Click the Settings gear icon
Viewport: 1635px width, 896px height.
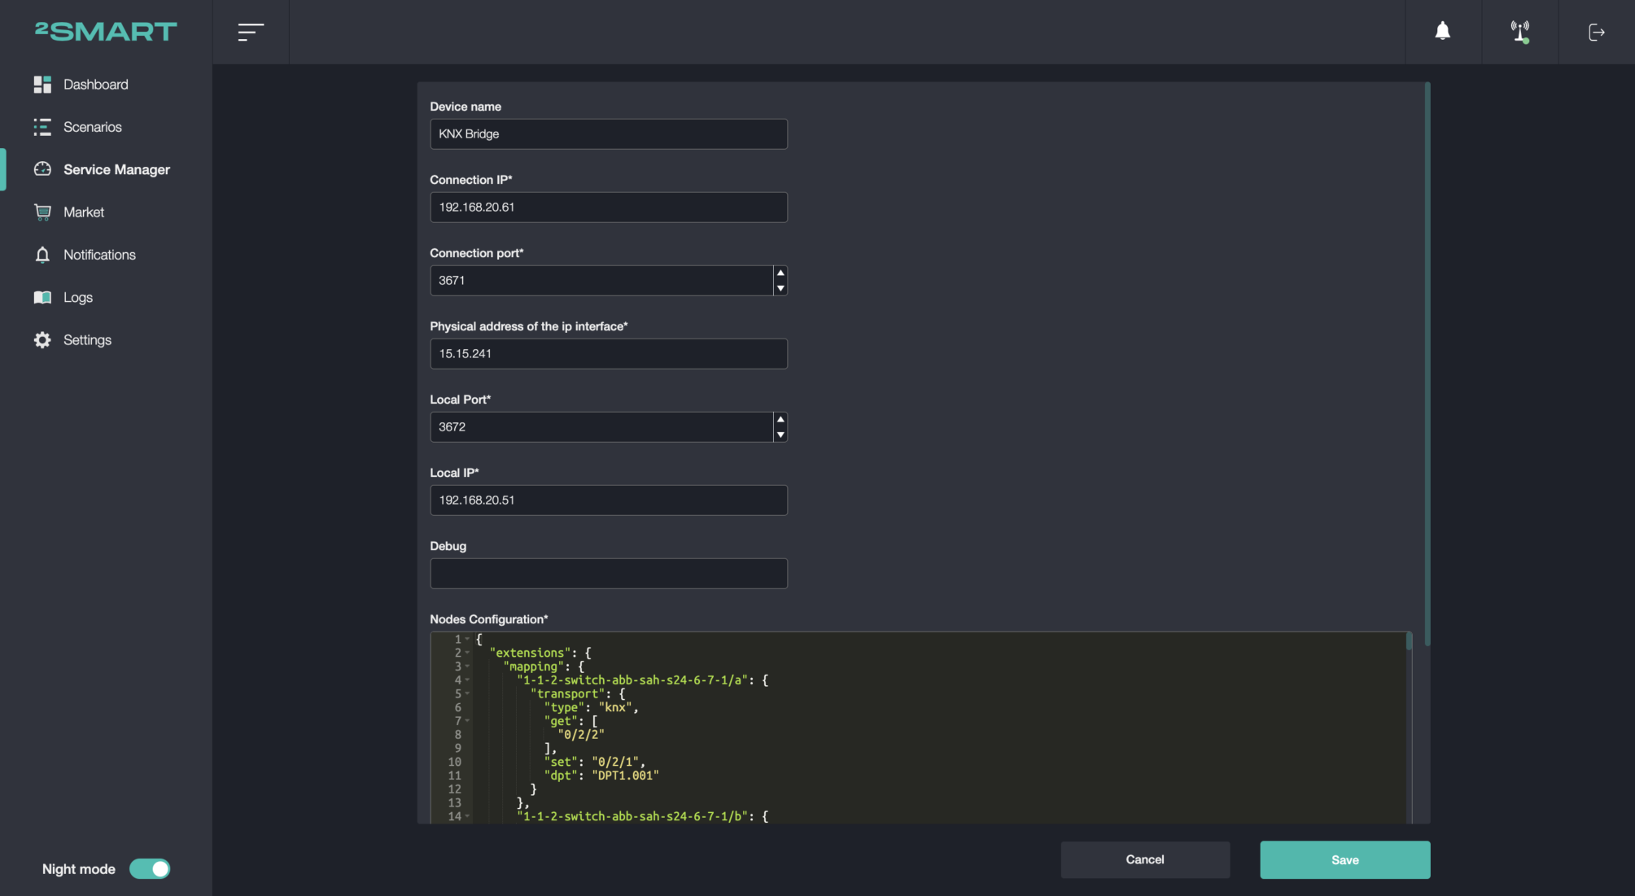coord(42,340)
